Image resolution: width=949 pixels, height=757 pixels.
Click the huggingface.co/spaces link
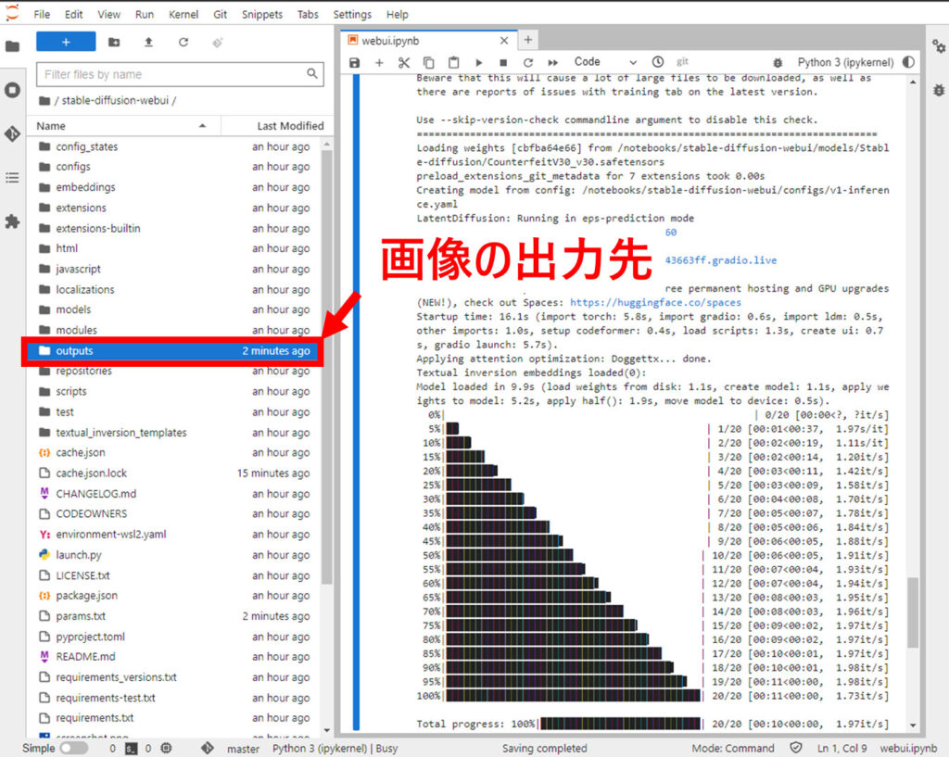click(x=655, y=302)
